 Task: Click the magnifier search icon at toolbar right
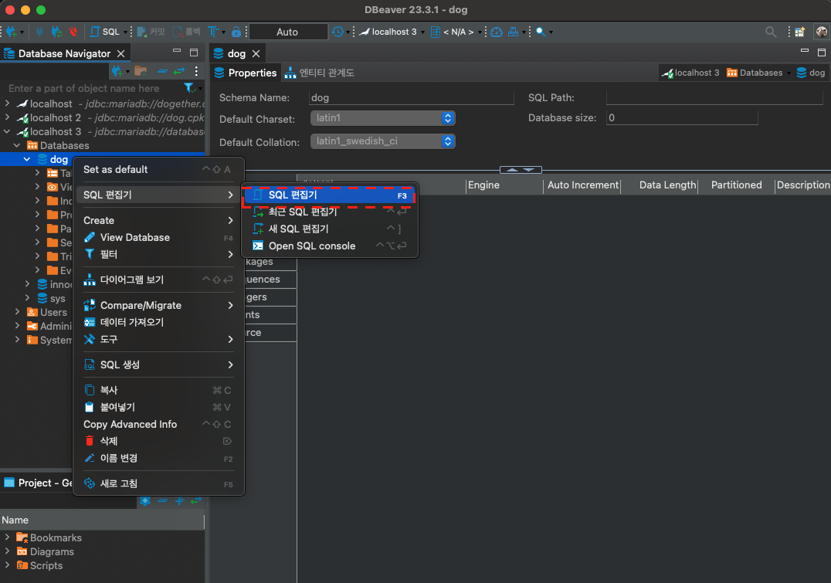coord(771,32)
